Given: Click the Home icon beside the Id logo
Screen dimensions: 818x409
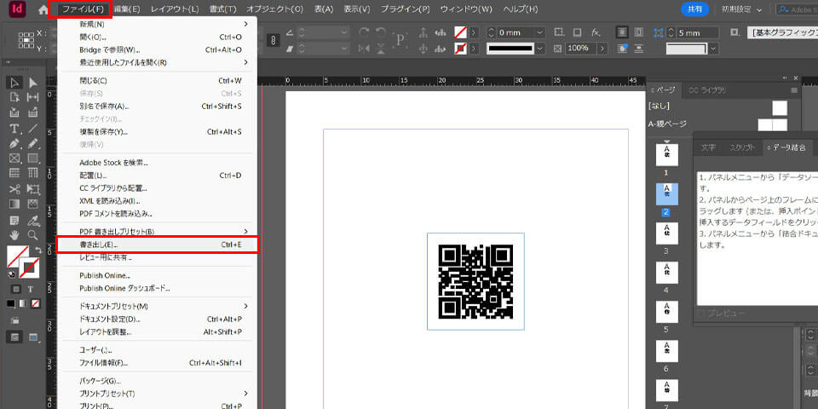Looking at the screenshot, I should pyautogui.click(x=43, y=9).
